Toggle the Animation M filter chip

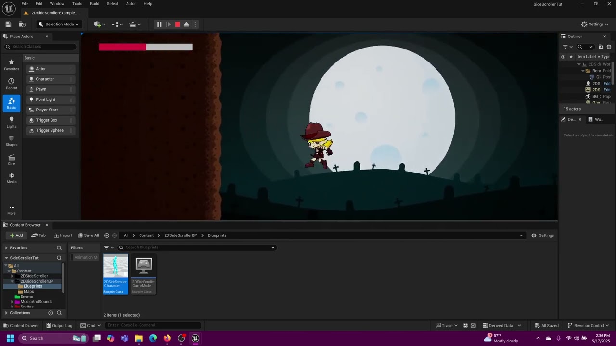click(86, 257)
